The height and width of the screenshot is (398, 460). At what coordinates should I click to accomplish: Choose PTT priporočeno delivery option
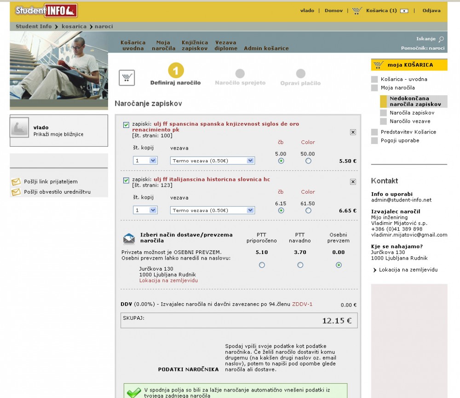click(262, 265)
